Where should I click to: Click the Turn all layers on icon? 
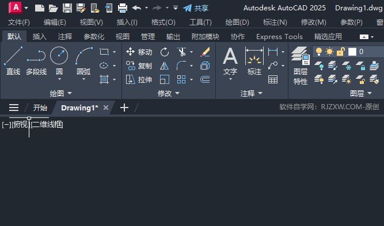319,79
